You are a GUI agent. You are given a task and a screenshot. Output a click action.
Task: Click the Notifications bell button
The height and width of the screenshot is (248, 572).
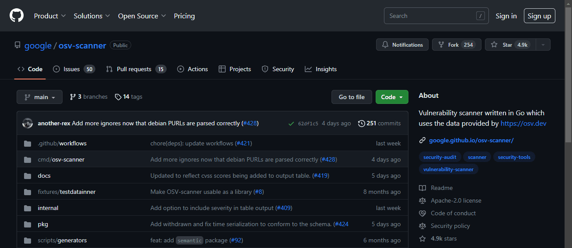(402, 45)
